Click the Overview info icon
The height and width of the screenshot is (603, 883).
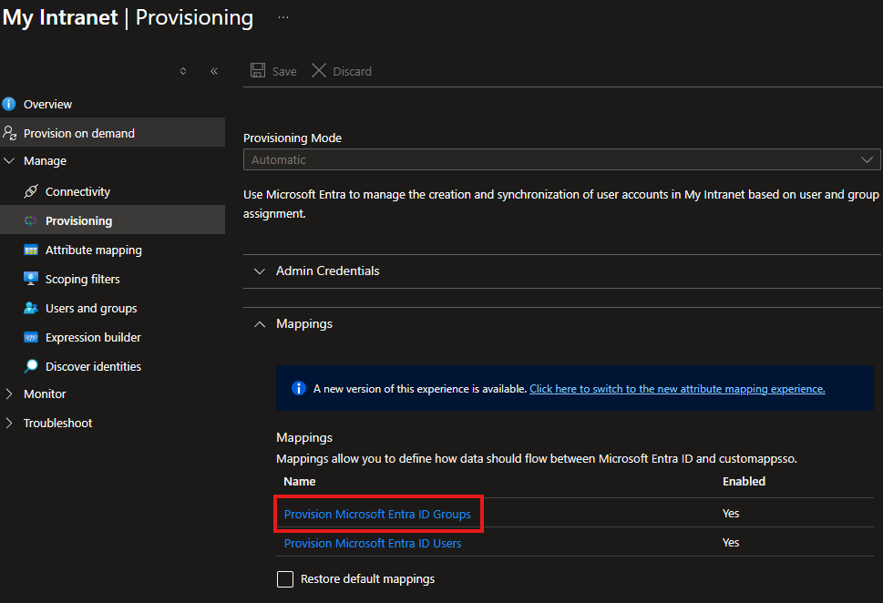point(9,104)
